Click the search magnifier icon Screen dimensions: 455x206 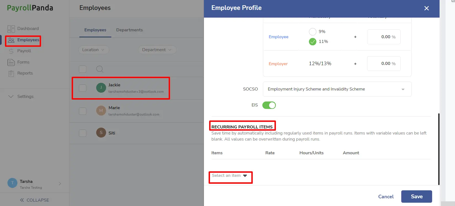point(100,69)
